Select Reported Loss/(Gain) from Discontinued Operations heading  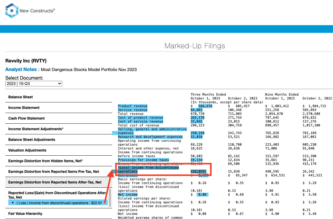coord(57,195)
